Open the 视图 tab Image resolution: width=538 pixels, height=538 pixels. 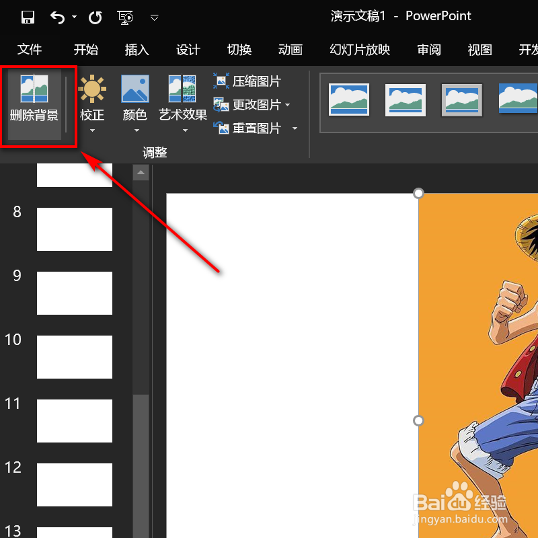coord(480,50)
